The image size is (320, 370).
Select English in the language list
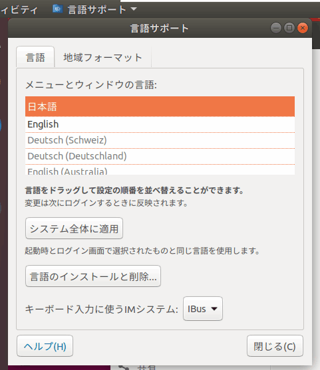160,124
